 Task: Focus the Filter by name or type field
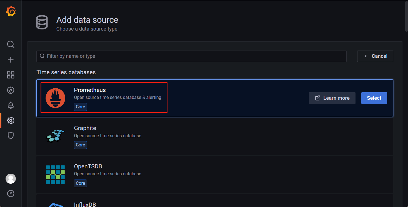(191, 56)
